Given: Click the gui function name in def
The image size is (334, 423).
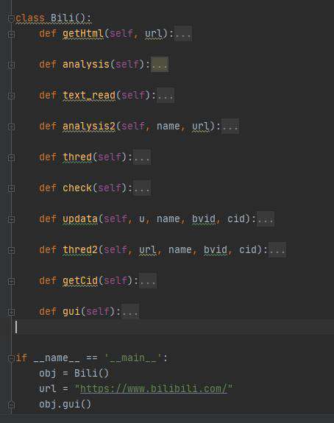Looking at the screenshot, I should (x=71, y=312).
